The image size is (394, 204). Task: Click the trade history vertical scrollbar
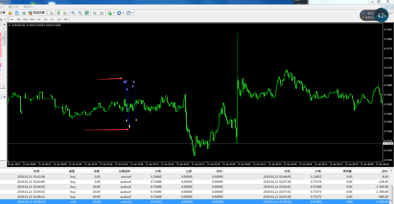point(392,187)
